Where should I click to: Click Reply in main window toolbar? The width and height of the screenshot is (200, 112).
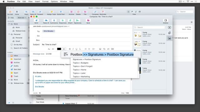click(x=26, y=13)
